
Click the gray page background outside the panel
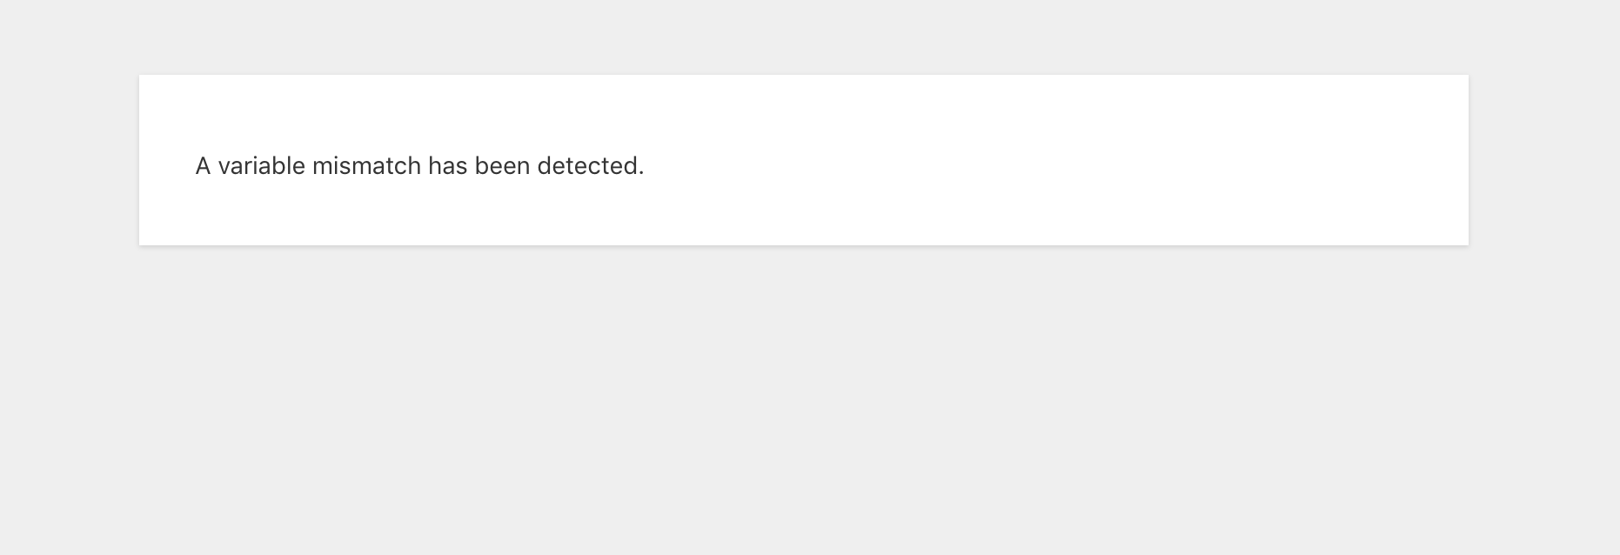tap(809, 400)
